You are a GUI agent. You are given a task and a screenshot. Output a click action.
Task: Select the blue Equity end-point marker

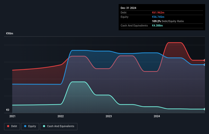[x=205, y=65]
